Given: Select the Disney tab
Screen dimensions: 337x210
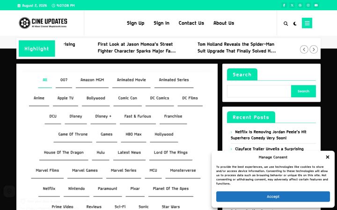Looking at the screenshot, I should (x=76, y=116).
